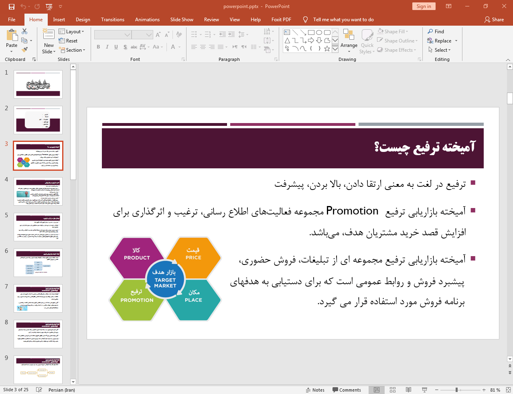Toggle Text Shadow formatting
The height and width of the screenshot is (394, 513).
[125, 47]
